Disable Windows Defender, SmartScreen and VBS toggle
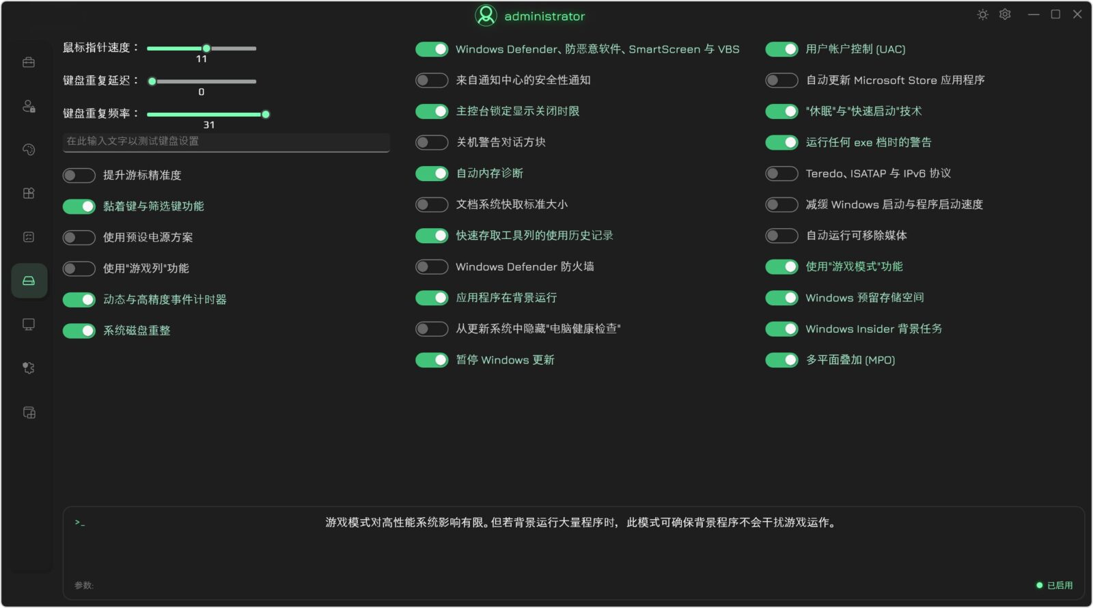 click(x=432, y=49)
